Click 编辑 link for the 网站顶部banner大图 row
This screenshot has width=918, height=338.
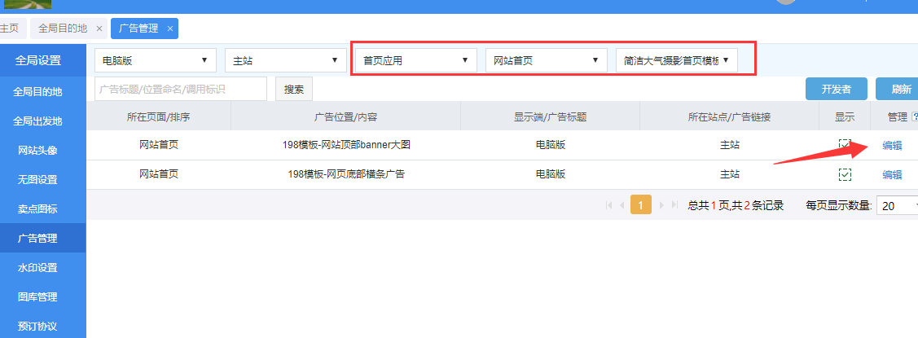pos(892,146)
